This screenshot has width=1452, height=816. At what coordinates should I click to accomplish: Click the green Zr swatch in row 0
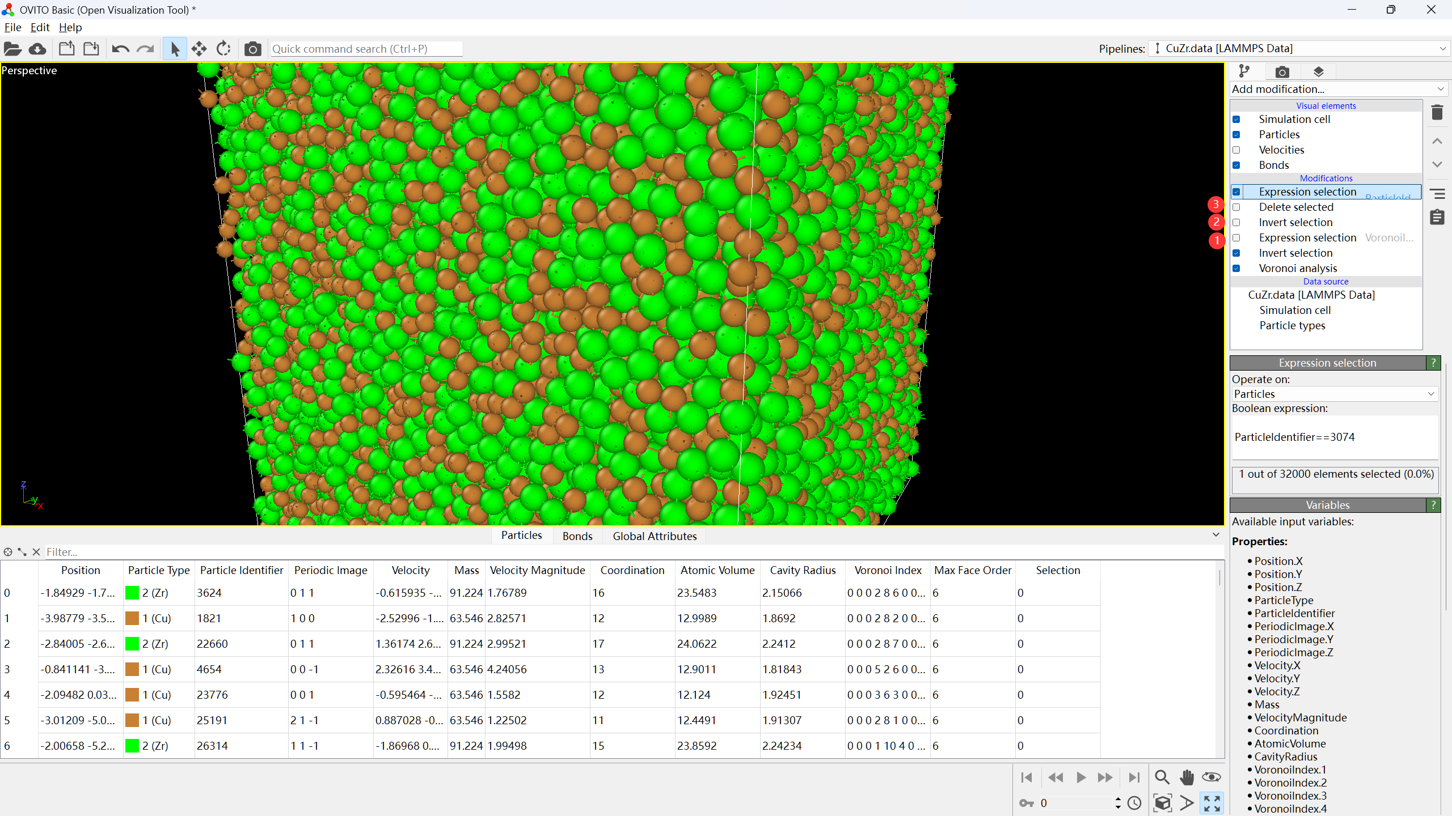(x=132, y=593)
